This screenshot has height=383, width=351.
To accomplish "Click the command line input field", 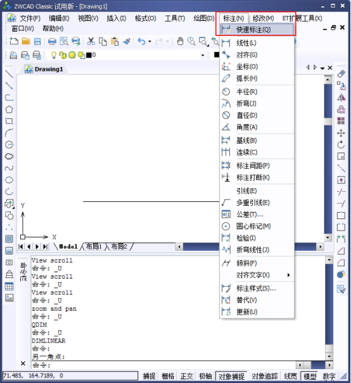I will coord(163,365).
